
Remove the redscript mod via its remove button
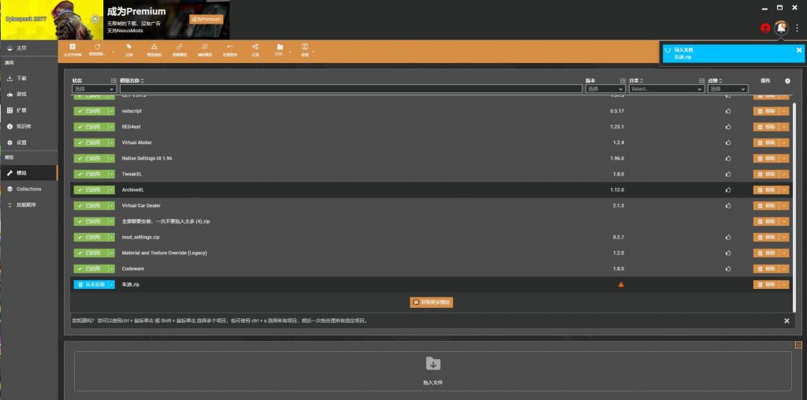[766, 111]
